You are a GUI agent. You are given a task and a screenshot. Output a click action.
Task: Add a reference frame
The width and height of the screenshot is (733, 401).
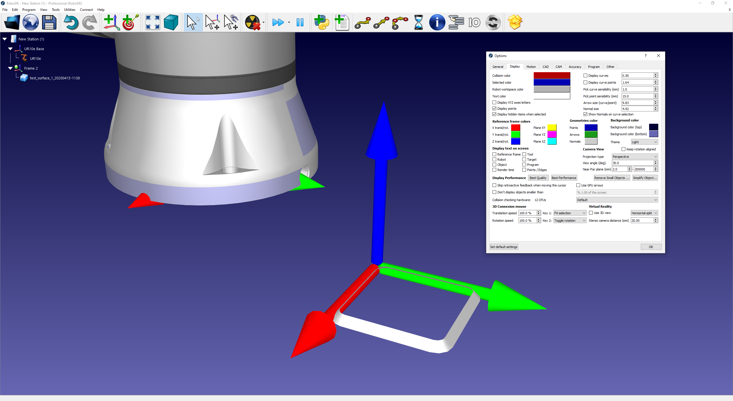112,22
